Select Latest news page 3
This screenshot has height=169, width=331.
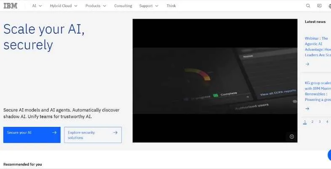(320, 121)
